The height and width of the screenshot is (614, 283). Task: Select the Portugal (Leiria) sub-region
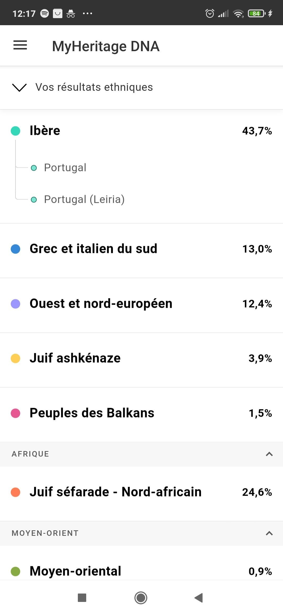(x=84, y=199)
